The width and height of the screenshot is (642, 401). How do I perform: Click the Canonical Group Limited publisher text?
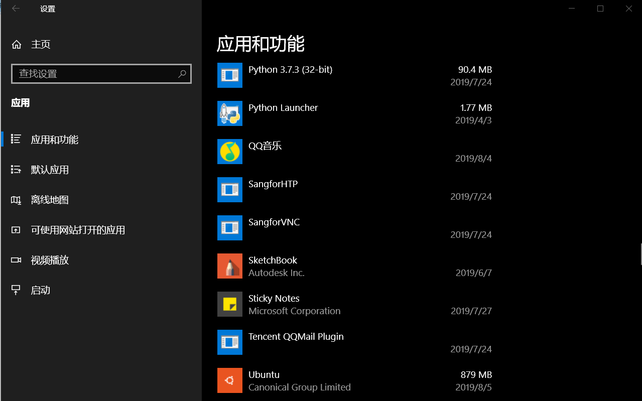[300, 387]
